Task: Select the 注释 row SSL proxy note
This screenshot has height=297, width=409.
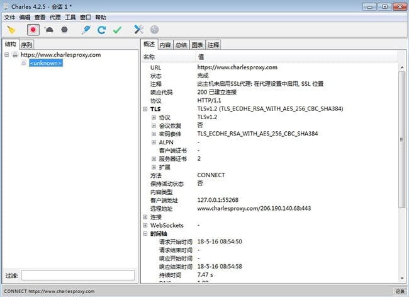Action: click(x=260, y=84)
